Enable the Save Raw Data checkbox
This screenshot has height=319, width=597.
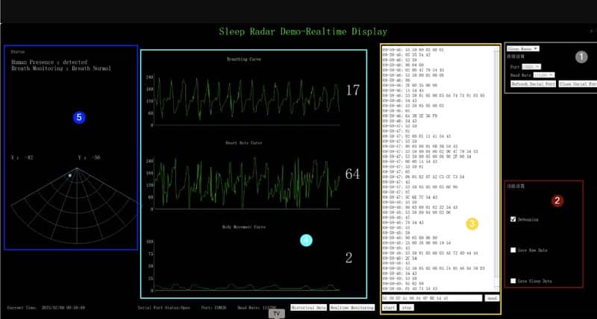(x=513, y=250)
